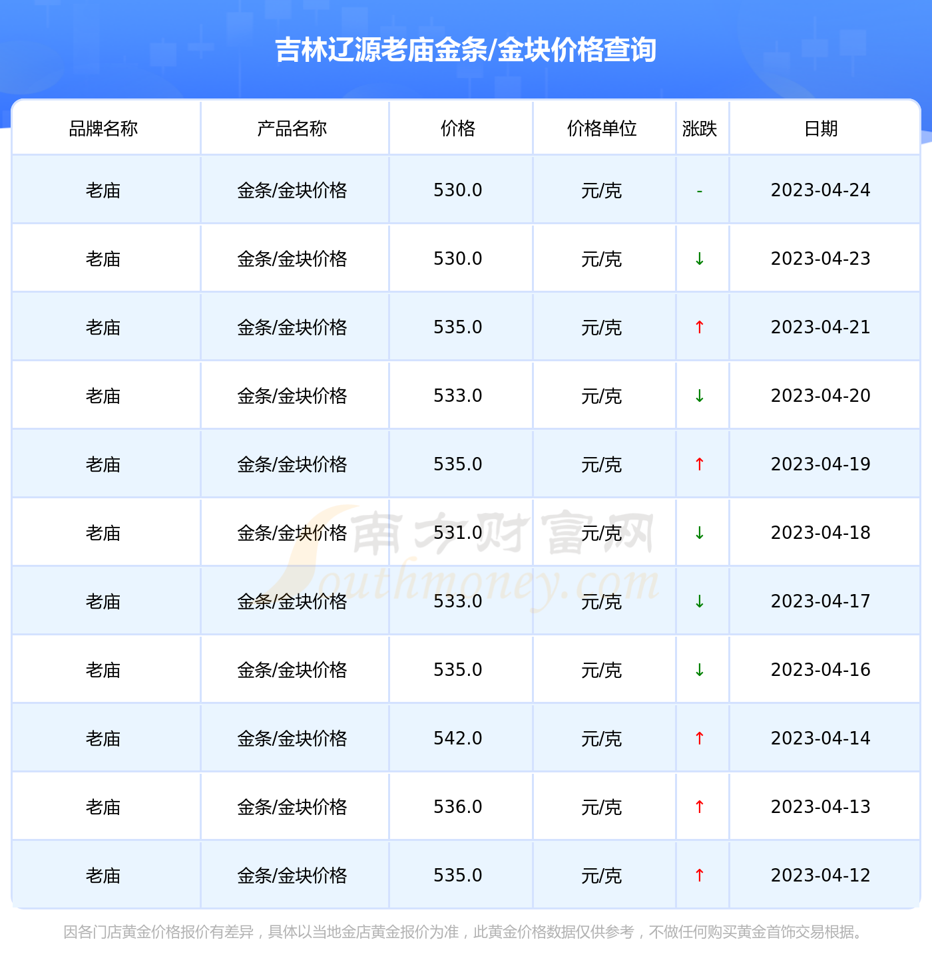Click 老庙 brand in the 2023-04-21 row
Image resolution: width=932 pixels, height=968 pixels.
(x=103, y=328)
